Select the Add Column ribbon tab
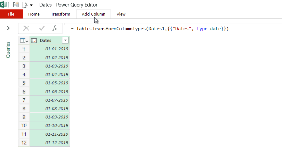The height and width of the screenshot is (148, 282). click(x=93, y=14)
